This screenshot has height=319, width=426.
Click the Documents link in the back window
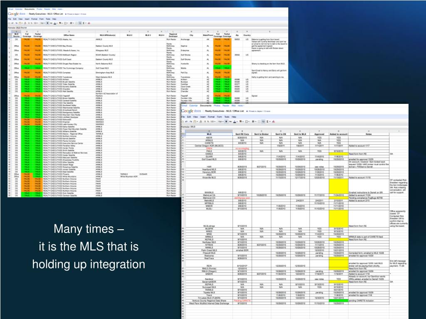30,9
